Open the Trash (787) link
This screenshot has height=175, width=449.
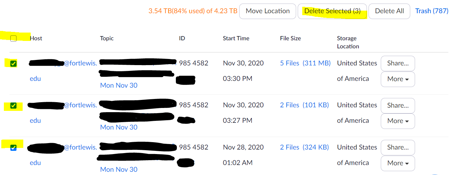432,11
